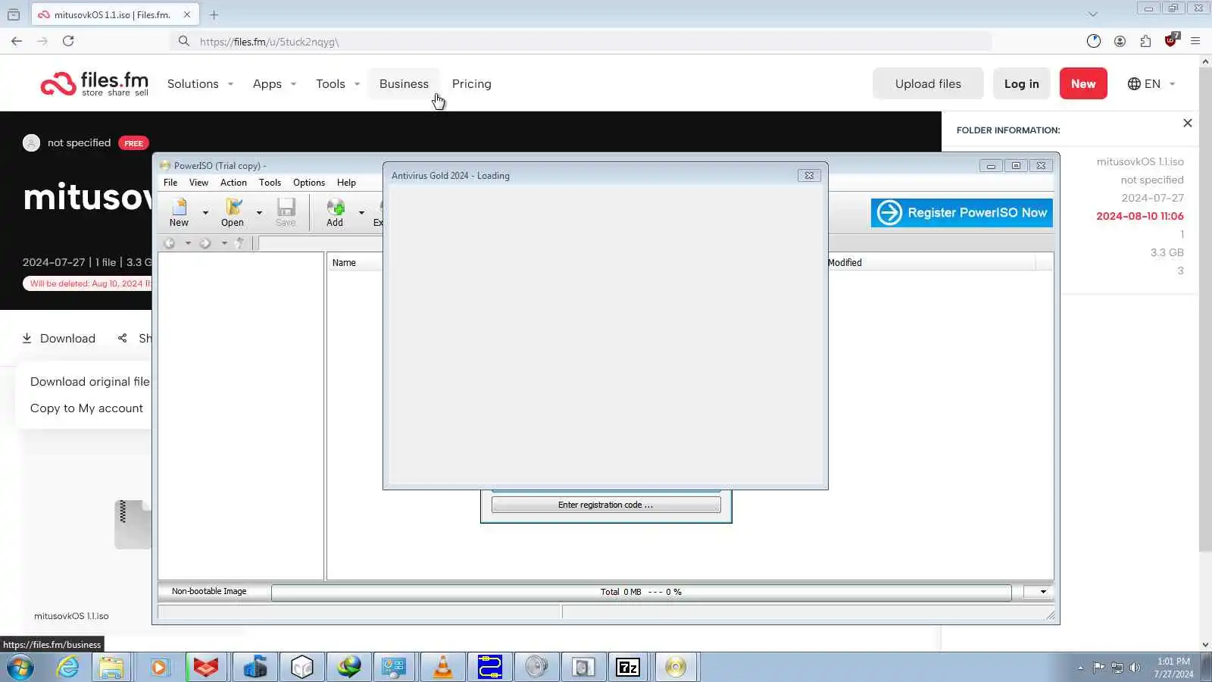Open a new browser tab
The width and height of the screenshot is (1212, 682).
click(x=214, y=14)
